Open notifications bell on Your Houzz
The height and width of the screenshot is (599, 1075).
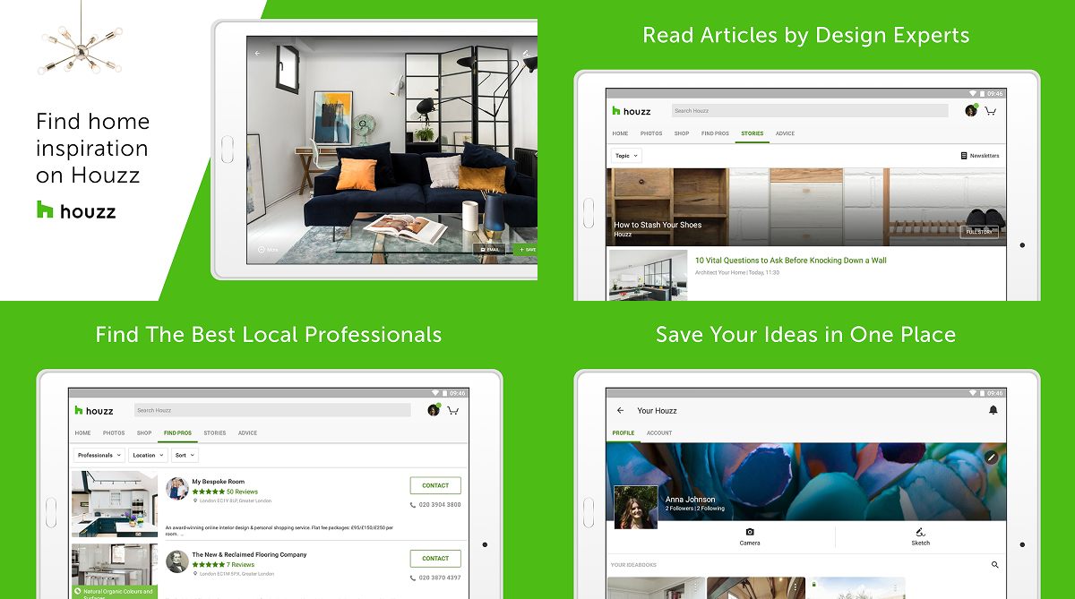click(x=993, y=410)
